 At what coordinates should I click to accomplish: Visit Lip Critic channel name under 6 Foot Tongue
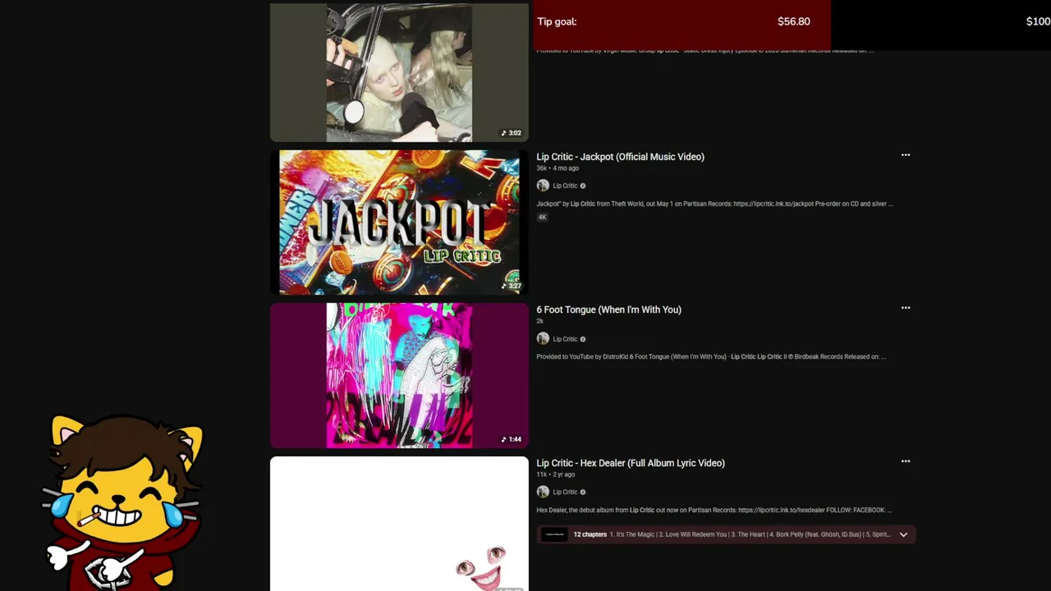[565, 339]
